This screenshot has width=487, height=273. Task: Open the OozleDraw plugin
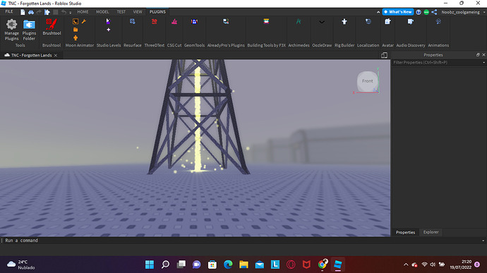[322, 22]
